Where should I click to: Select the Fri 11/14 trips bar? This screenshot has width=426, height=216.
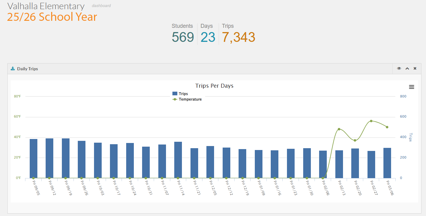coord(178,160)
